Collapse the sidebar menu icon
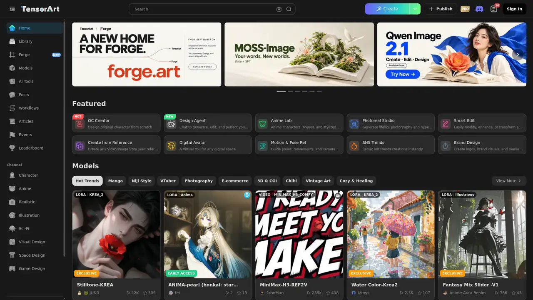 point(12,9)
